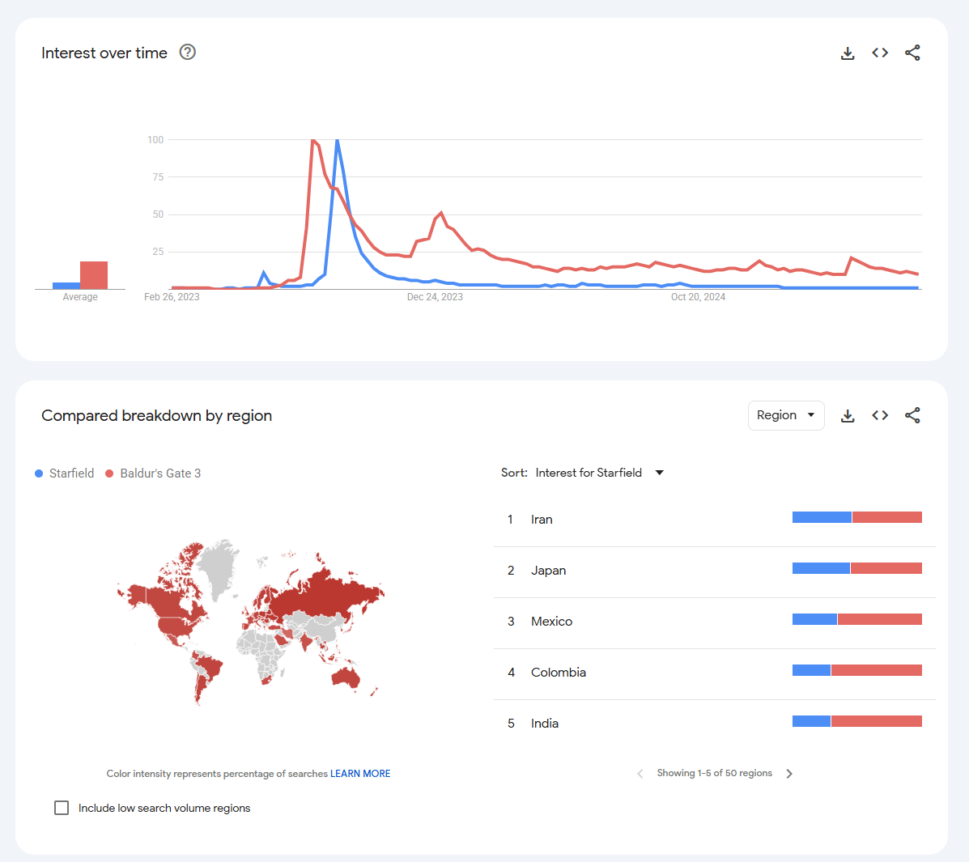Embed the Interest over time chart
Image resolution: width=969 pixels, height=862 pixels.
tap(880, 53)
